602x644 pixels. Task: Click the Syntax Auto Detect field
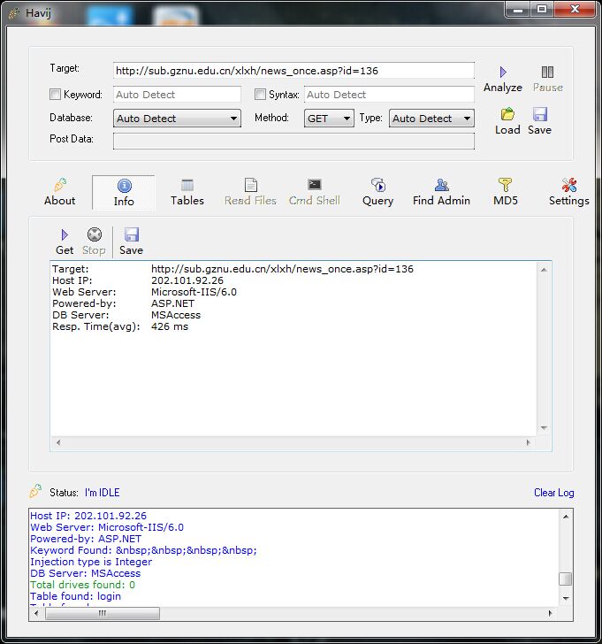[389, 95]
